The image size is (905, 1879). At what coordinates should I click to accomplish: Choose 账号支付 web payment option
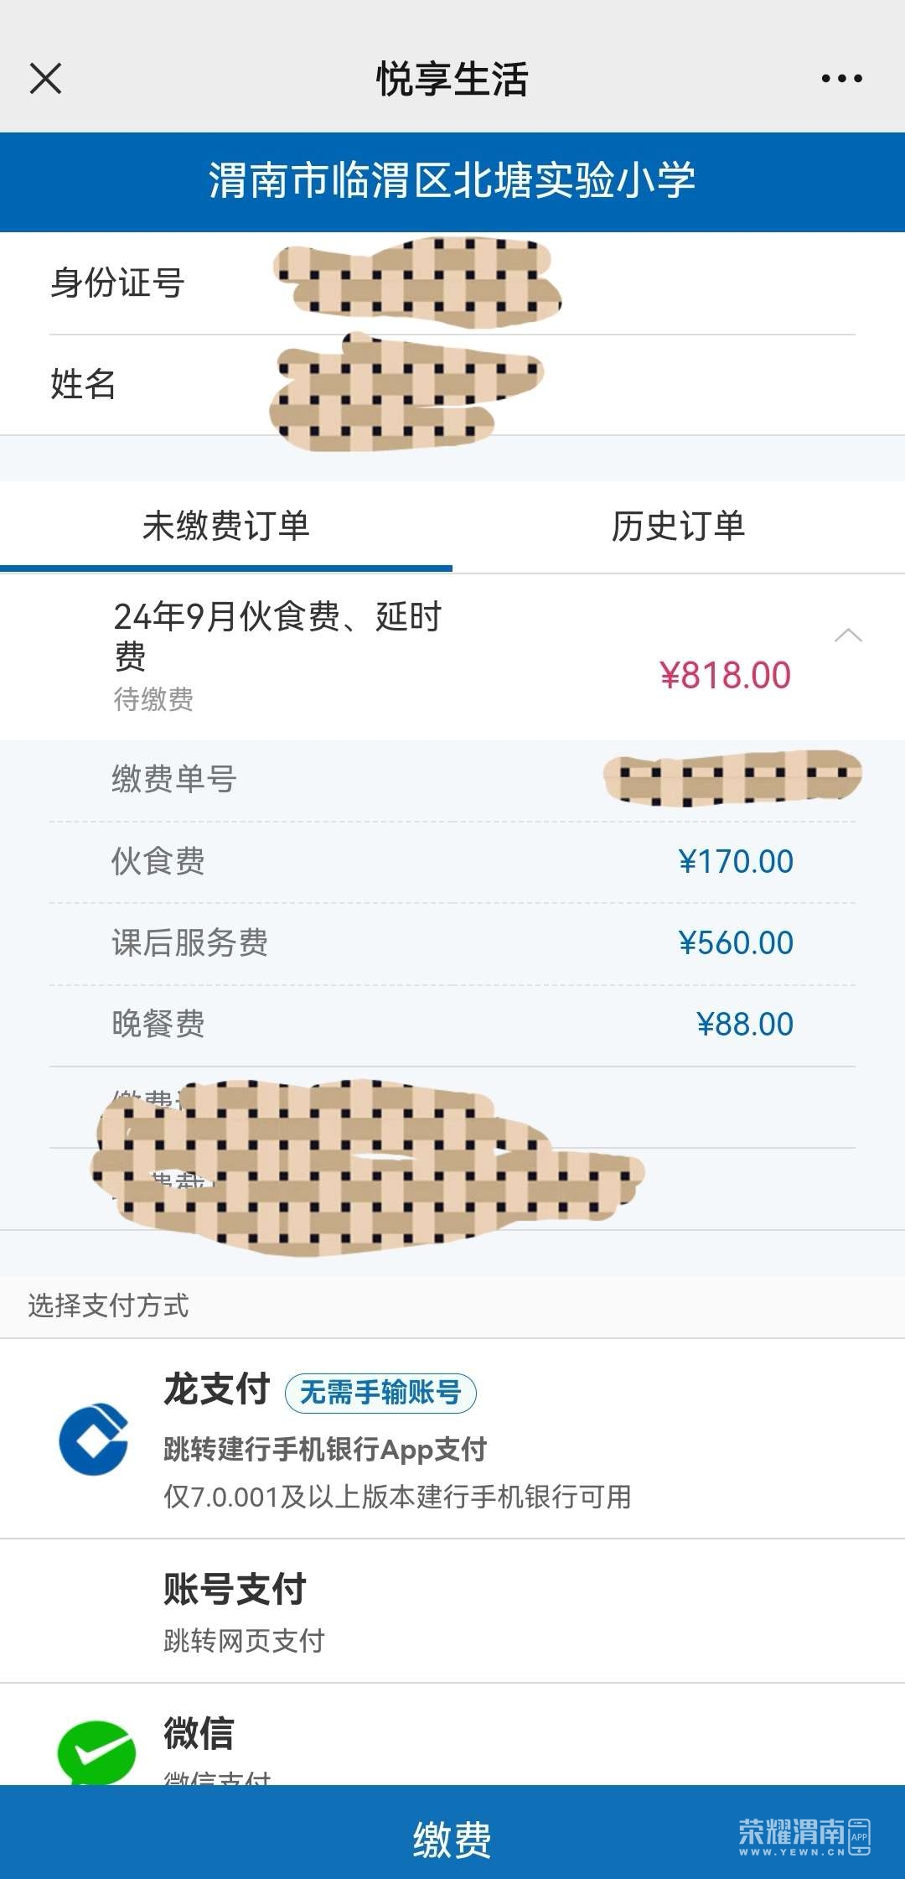coord(452,1612)
